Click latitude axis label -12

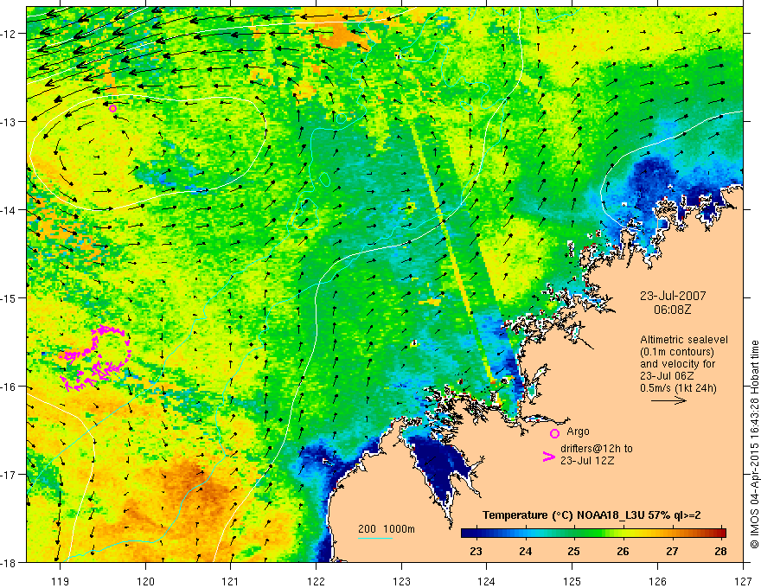point(9,34)
